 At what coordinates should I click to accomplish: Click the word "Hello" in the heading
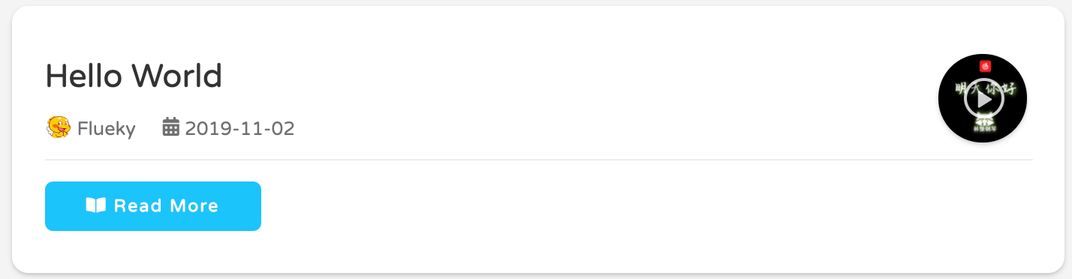click(84, 76)
